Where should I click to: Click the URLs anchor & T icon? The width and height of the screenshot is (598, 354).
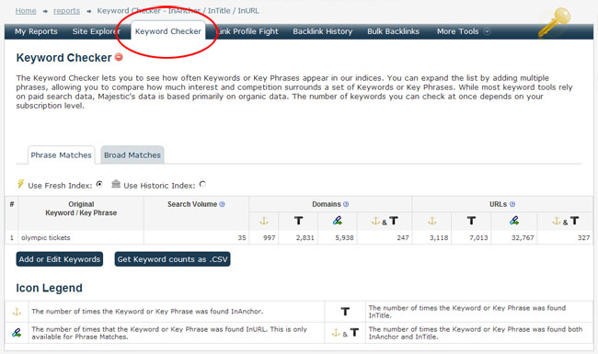click(566, 221)
